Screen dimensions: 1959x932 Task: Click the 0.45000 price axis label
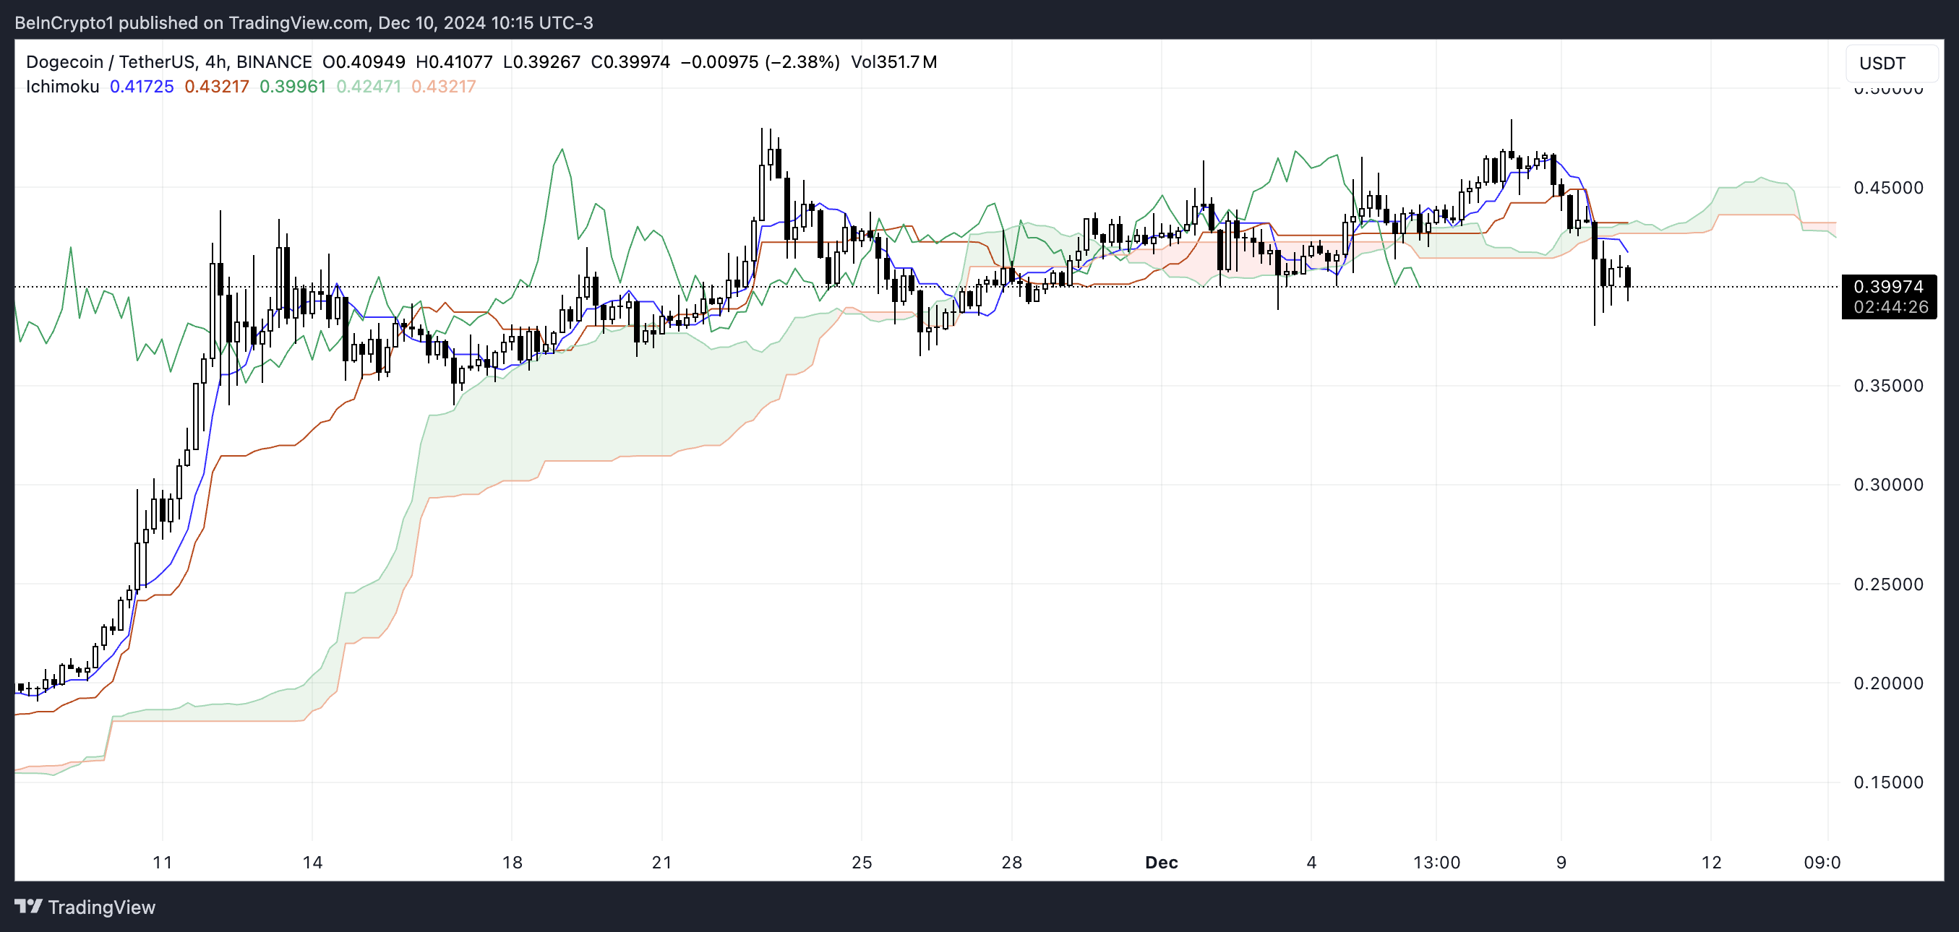tap(1887, 188)
